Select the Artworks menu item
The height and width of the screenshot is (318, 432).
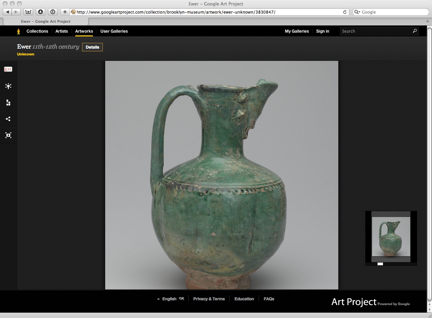tap(84, 31)
